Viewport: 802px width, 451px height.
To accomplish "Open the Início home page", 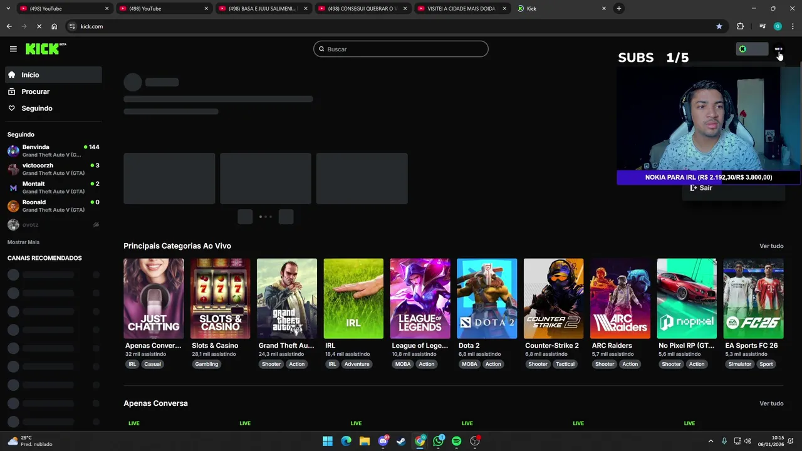I will pyautogui.click(x=54, y=75).
